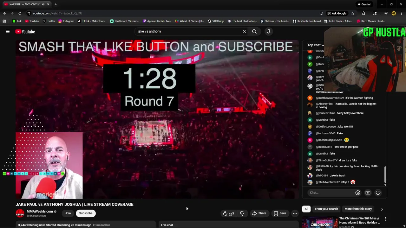Go back in browser history

pos(4,13)
